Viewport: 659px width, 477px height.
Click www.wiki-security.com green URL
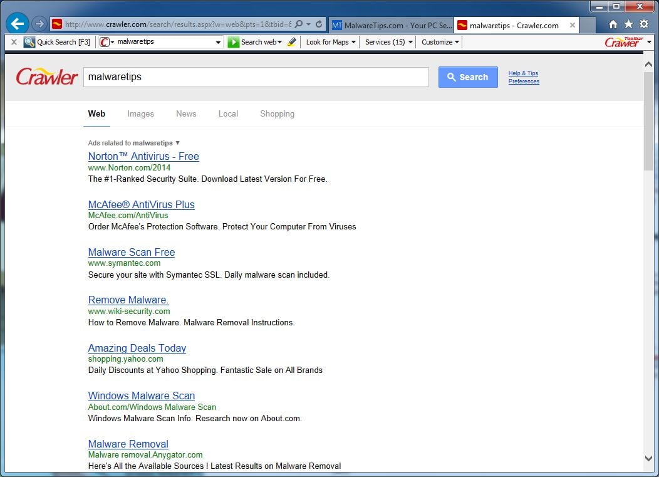click(128, 312)
